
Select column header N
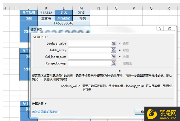(99, 8)
